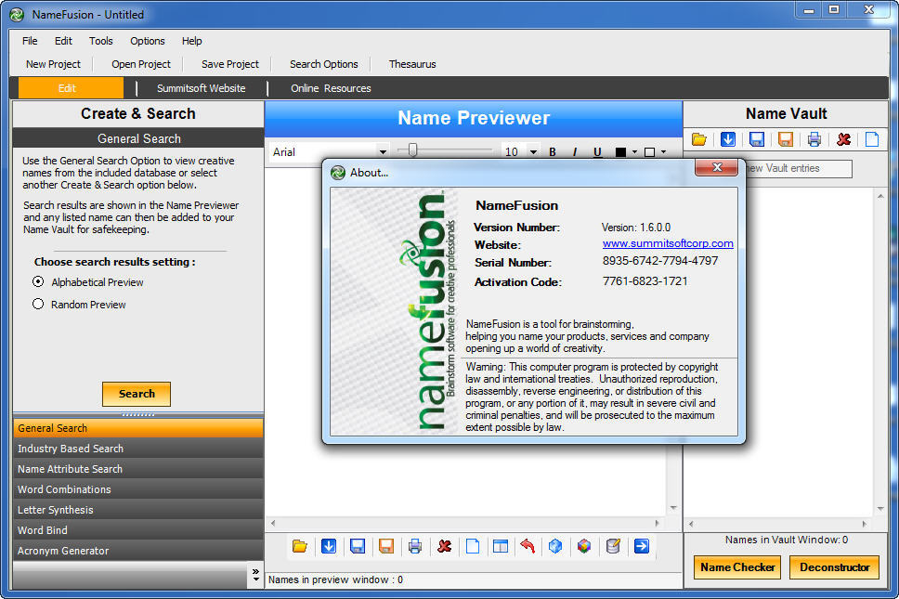Click the Deconstructor button

tap(834, 566)
